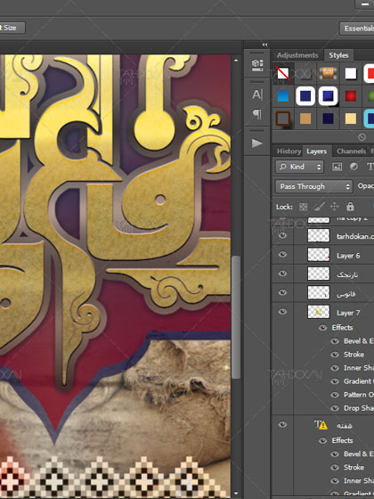374x499 pixels.
Task: Select the هفته text layer name
Action: click(345, 426)
